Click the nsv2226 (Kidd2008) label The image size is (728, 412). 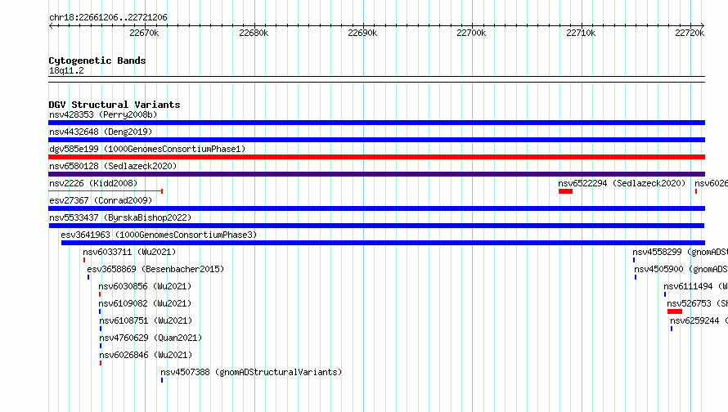pos(93,183)
